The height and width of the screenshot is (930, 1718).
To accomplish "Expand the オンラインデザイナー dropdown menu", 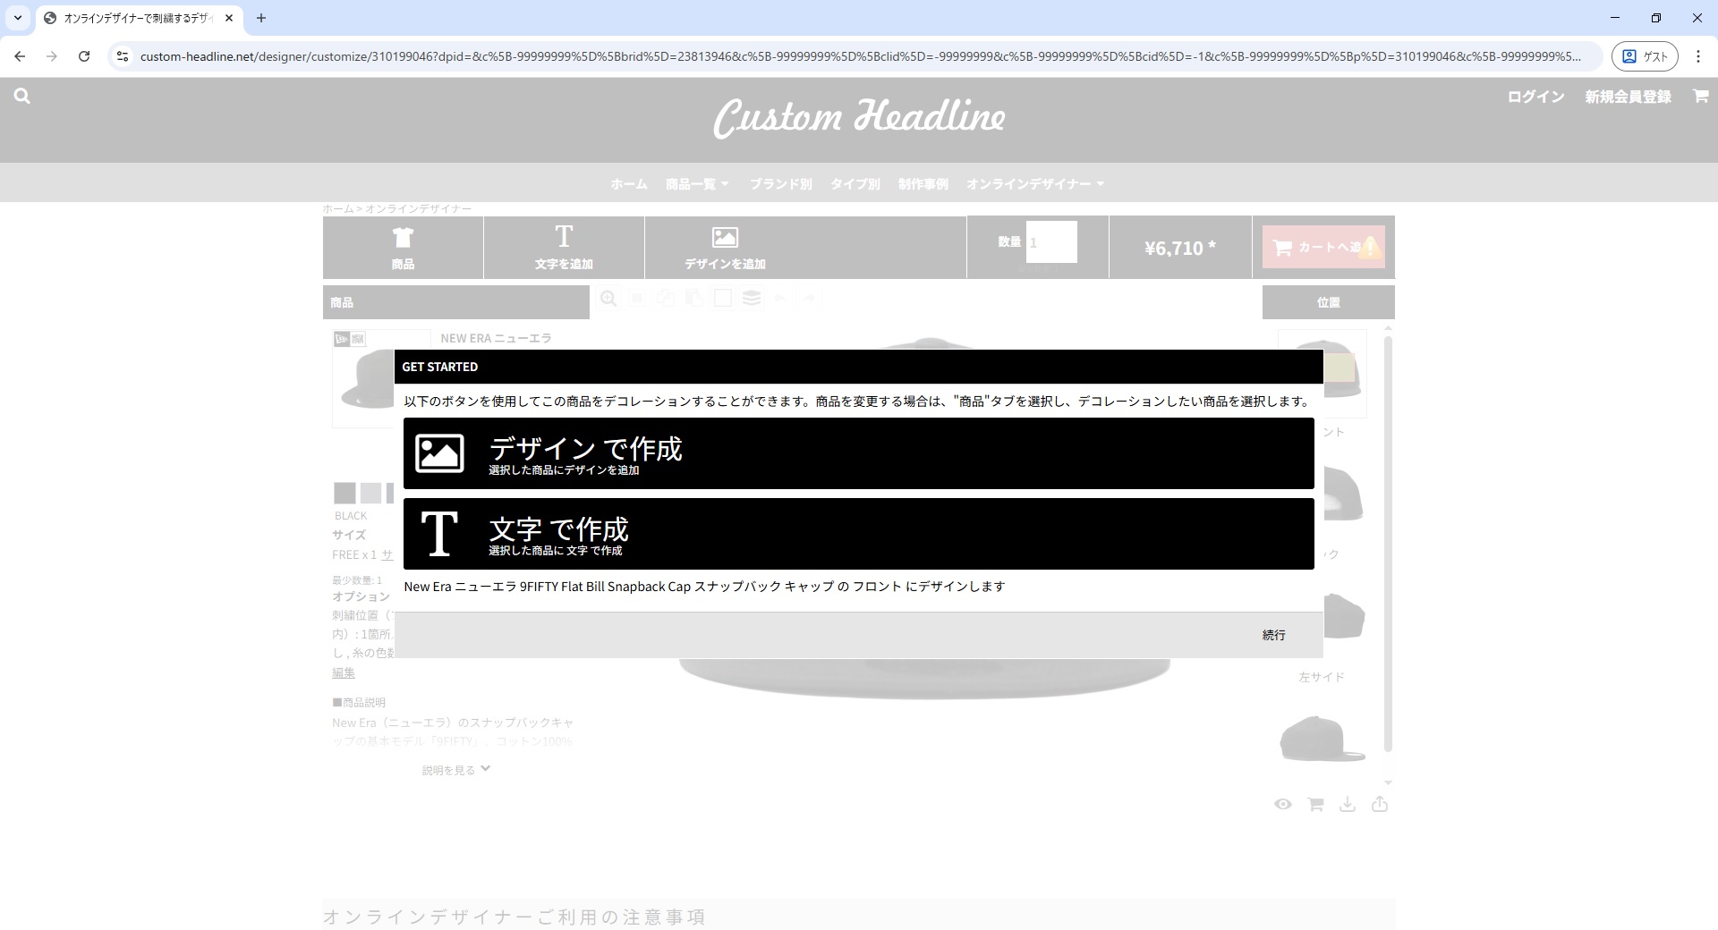I will 1035,184.
